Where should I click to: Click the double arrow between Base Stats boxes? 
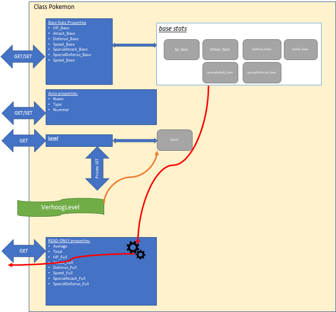coord(134,45)
